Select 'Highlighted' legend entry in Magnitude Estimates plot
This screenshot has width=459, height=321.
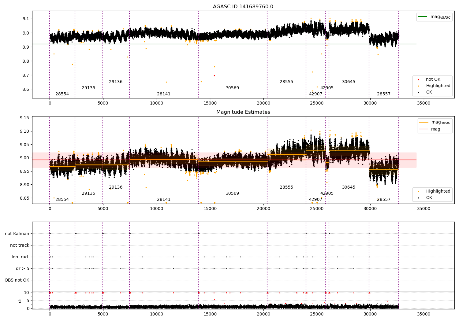[x=438, y=191]
